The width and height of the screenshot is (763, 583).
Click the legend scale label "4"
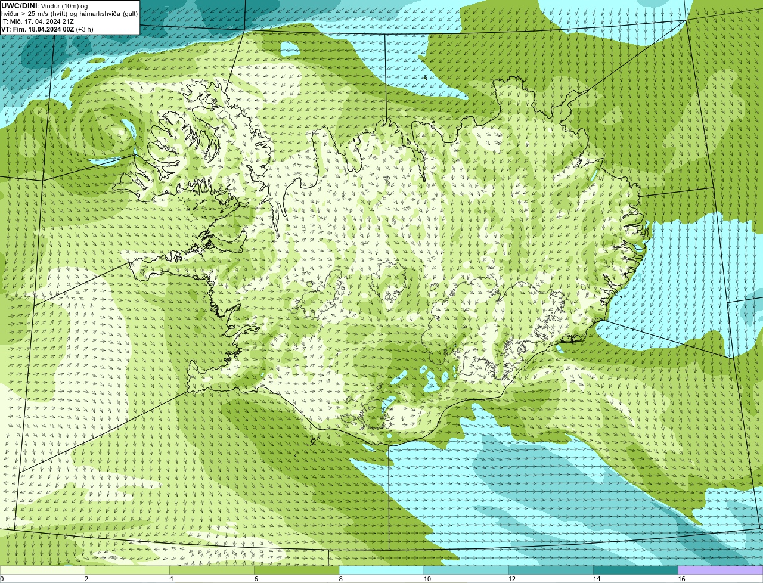coord(171,579)
